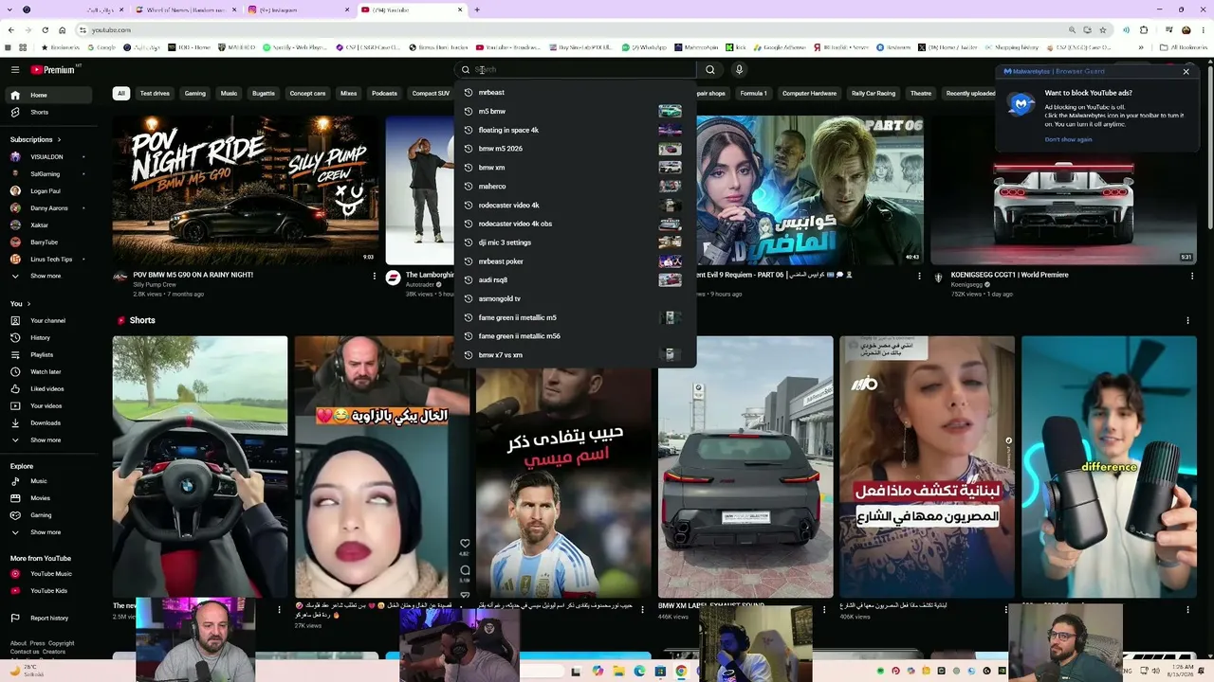Open Watch later list
Image resolution: width=1214 pixels, height=682 pixels.
[47, 371]
